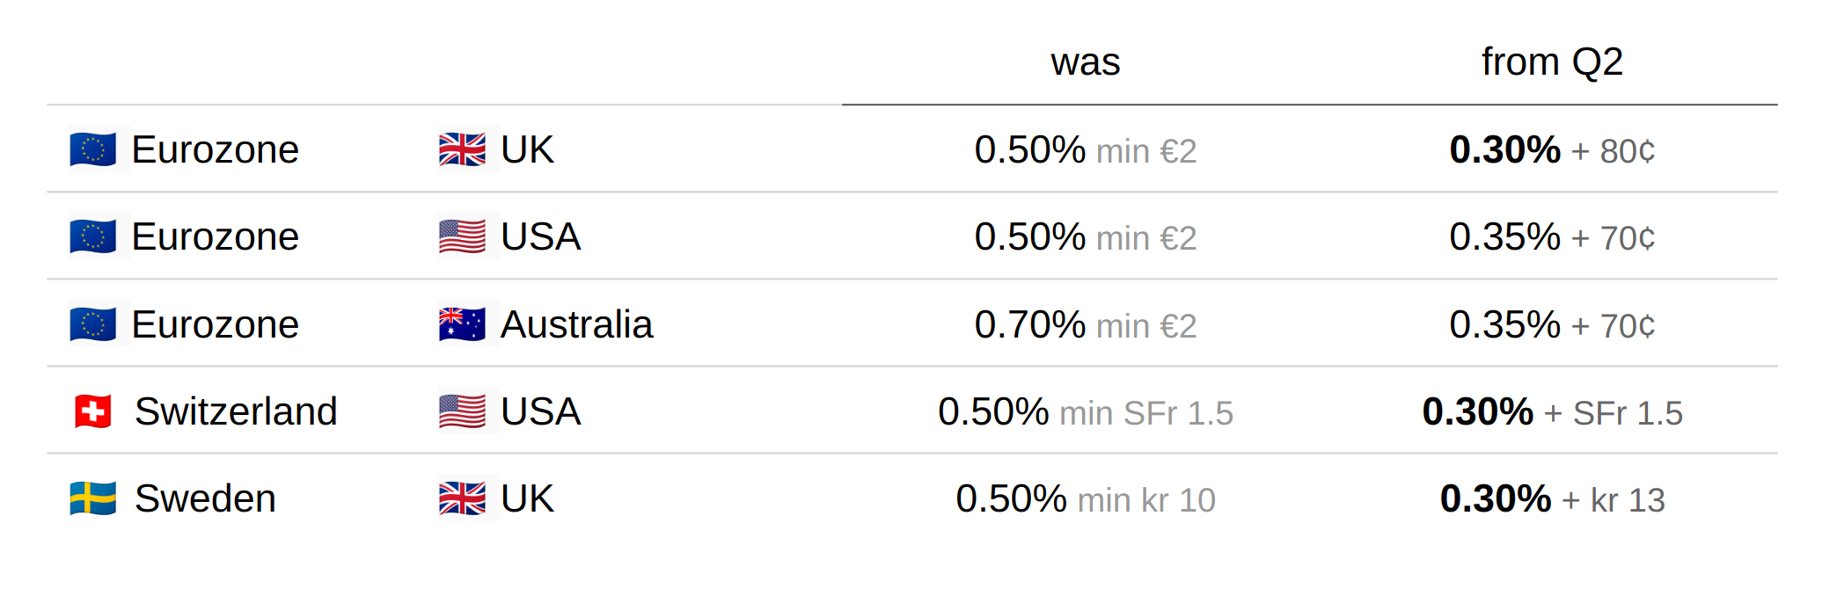
Task: Click the Switzerland country label
Action: [236, 411]
